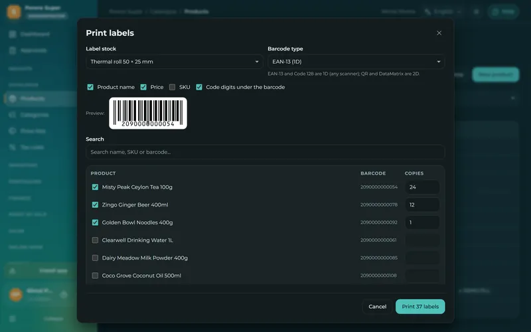Screen dimensions: 531x332
Task: Click the user avatar in the sidebar
Action: click(x=15, y=294)
